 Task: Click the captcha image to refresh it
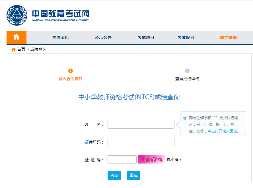[x=151, y=160]
